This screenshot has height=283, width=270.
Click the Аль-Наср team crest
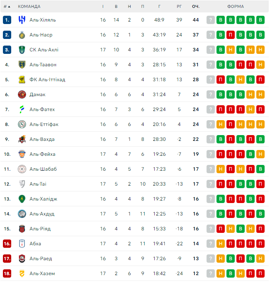coord(22,35)
